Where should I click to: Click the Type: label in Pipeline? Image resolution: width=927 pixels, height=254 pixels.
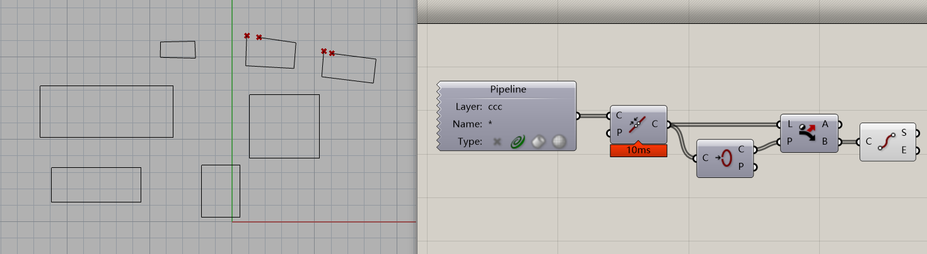coord(470,141)
